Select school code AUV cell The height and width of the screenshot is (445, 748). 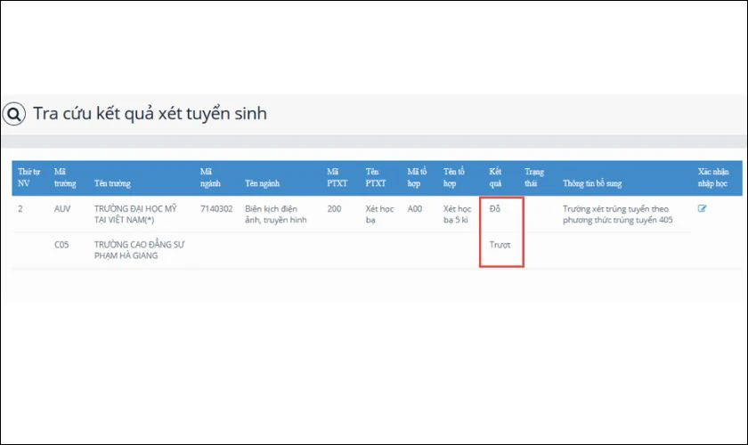(61, 208)
